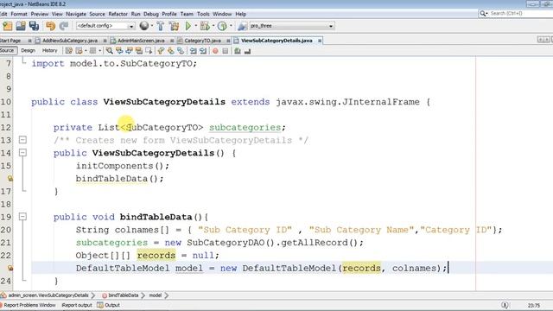Open the Output window button
Viewport: 553px width, 311px height.
[x=109, y=305]
